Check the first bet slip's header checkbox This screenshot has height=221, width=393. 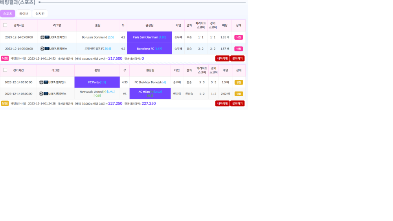[5, 25]
